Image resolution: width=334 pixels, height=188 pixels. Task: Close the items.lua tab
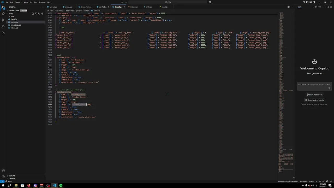[124, 7]
